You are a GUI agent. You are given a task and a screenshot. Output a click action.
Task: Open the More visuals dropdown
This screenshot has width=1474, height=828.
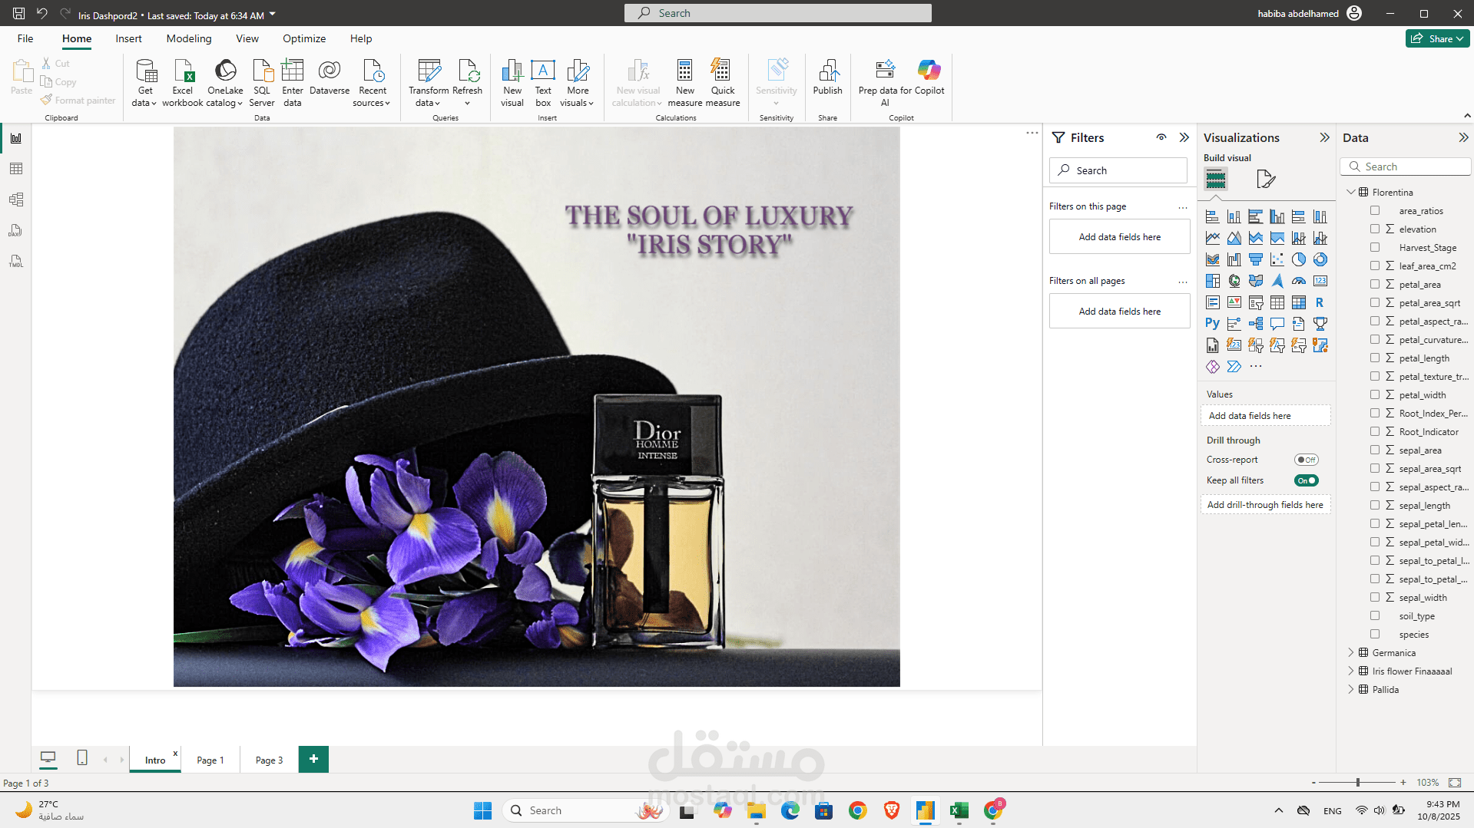pyautogui.click(x=577, y=83)
